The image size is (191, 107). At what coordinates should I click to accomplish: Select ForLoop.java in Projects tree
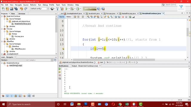(x=19, y=36)
